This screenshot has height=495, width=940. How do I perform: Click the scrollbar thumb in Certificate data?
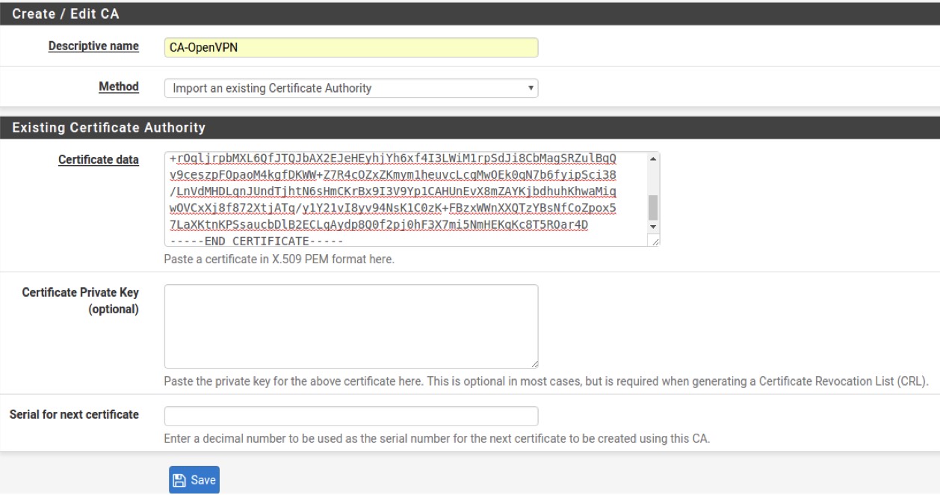point(653,207)
